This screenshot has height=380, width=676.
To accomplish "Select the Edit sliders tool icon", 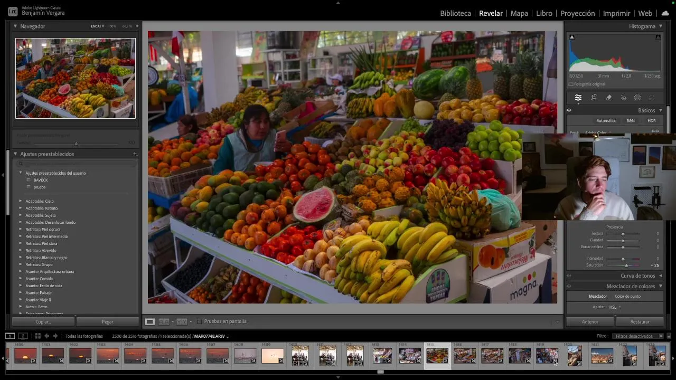I will pos(578,98).
